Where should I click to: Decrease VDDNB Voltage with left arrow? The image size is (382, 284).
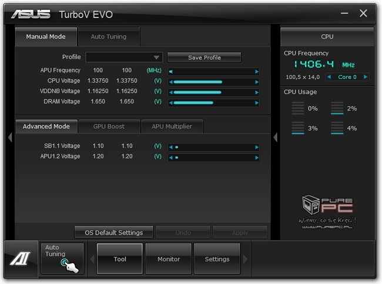[171, 92]
